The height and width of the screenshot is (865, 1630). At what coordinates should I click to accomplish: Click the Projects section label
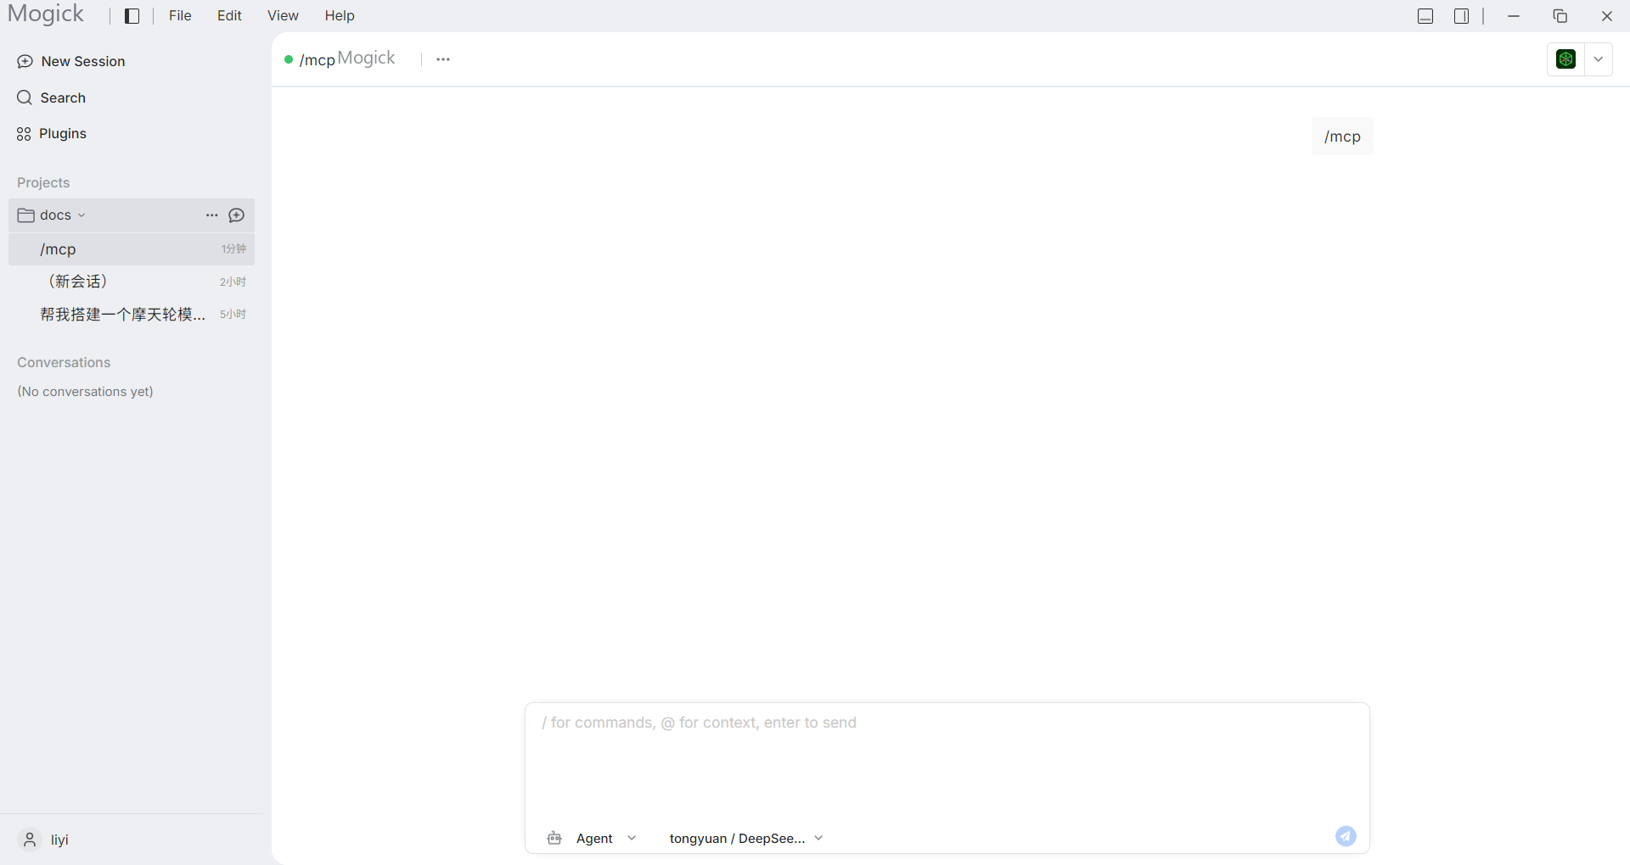pyautogui.click(x=43, y=182)
